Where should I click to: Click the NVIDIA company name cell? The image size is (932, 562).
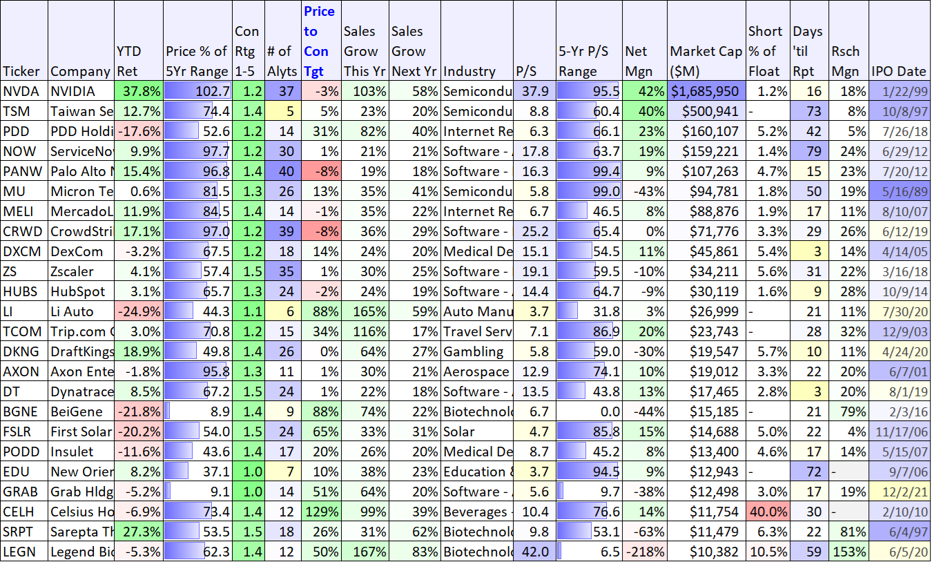pos(81,91)
